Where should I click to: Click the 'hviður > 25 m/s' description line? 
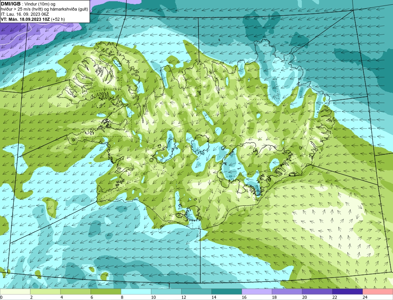[44, 9]
